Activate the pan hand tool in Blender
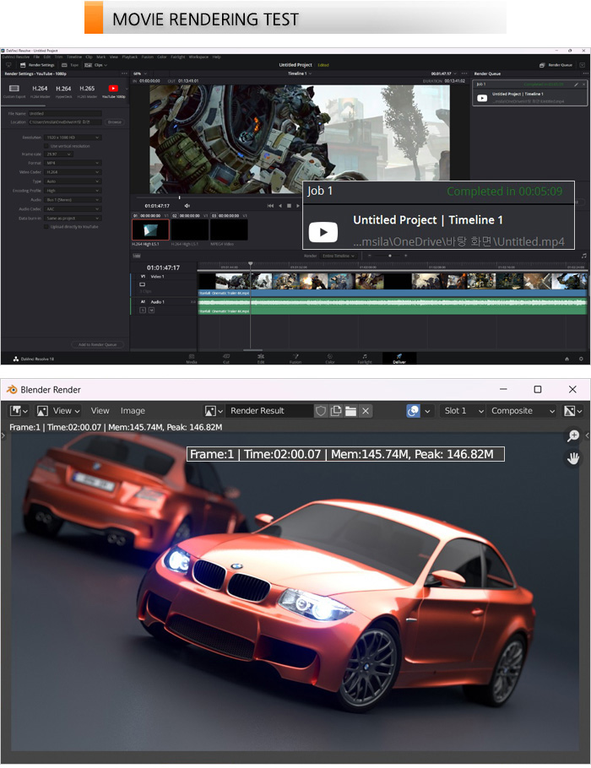The width and height of the screenshot is (591, 768). click(x=574, y=458)
